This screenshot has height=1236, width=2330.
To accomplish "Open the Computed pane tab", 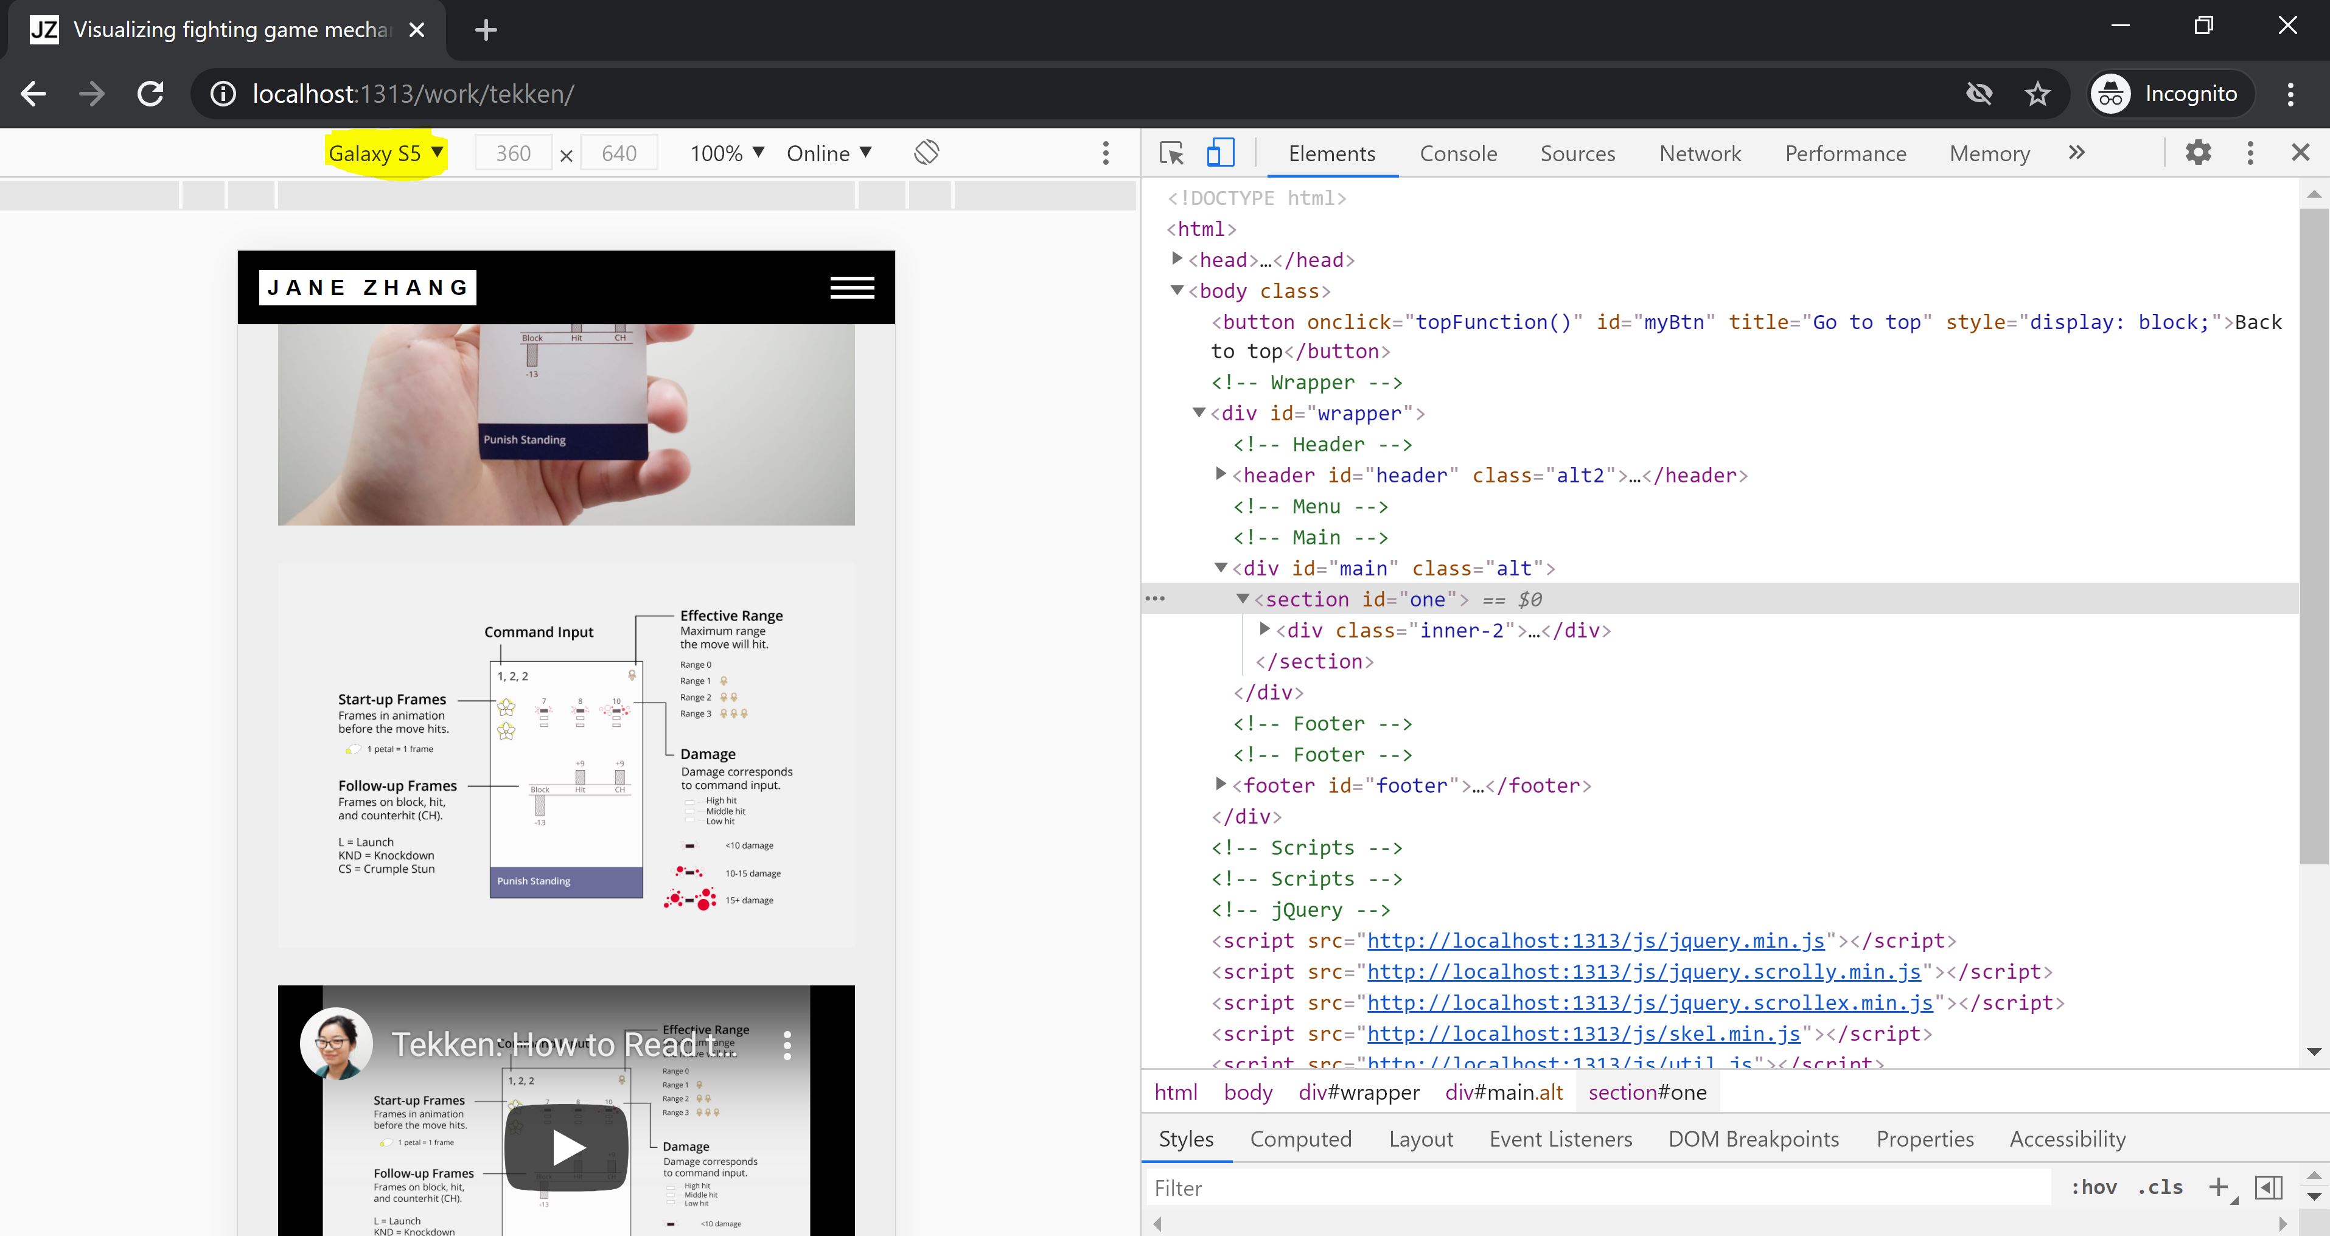I will [1300, 1138].
